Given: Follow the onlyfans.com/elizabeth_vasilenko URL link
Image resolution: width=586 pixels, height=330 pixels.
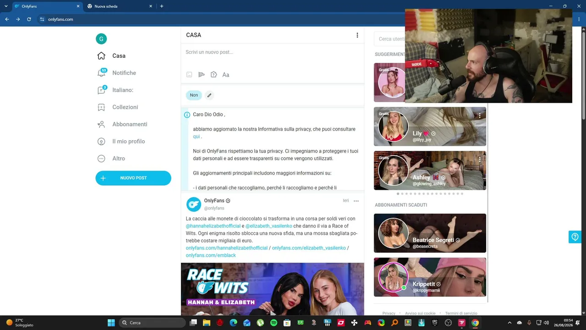Looking at the screenshot, I should tap(309, 248).
